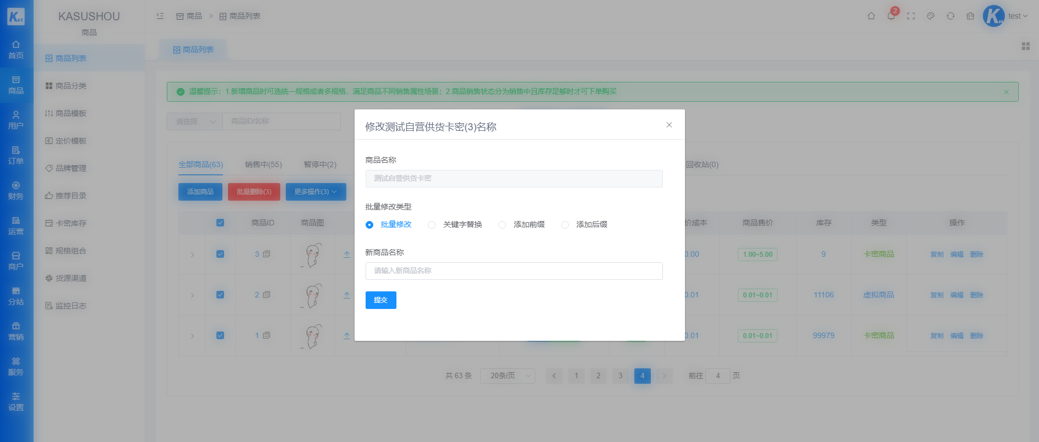Click the KSS logo icon
The height and width of the screenshot is (442, 1039).
coord(16,16)
